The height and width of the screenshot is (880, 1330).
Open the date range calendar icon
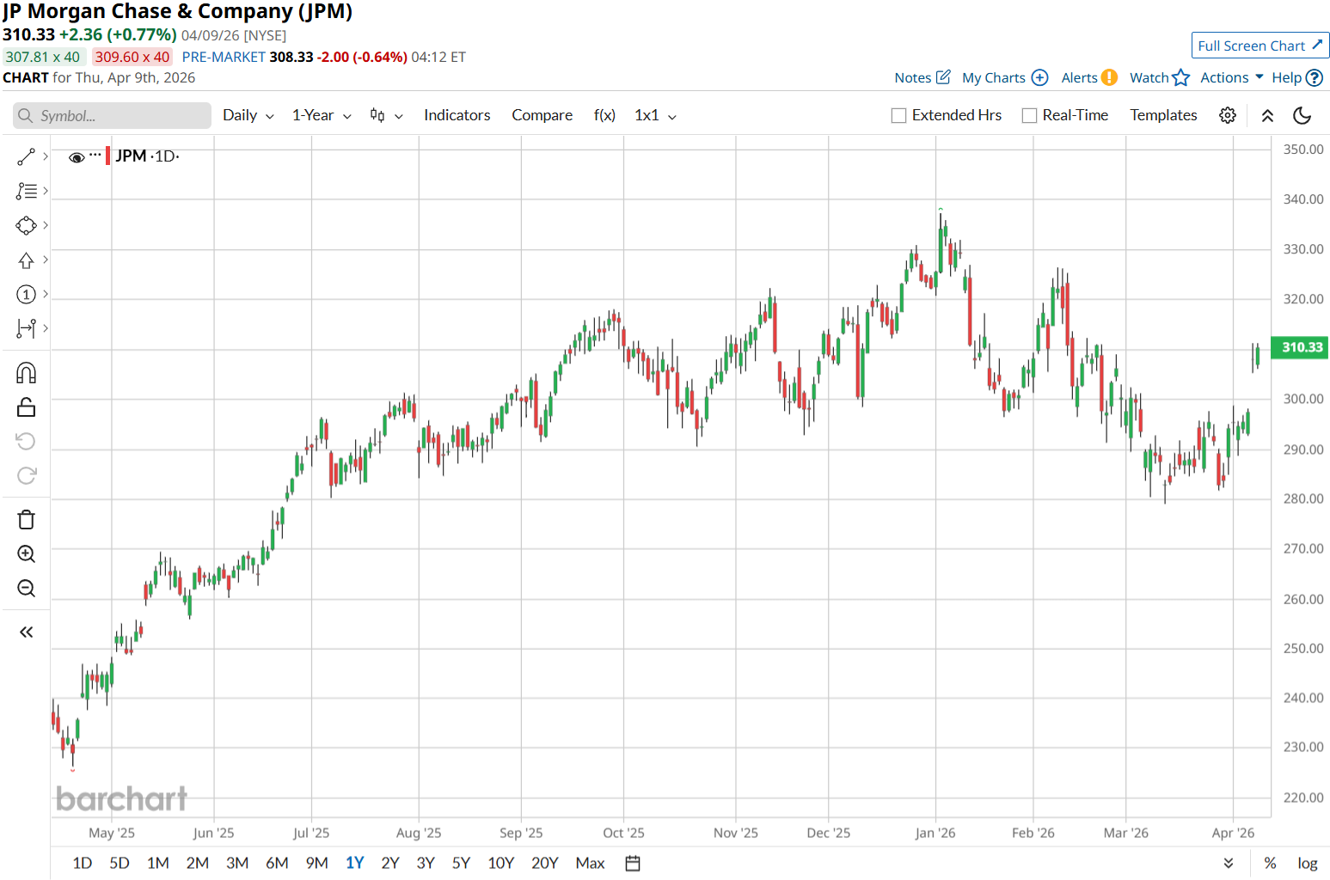[633, 863]
